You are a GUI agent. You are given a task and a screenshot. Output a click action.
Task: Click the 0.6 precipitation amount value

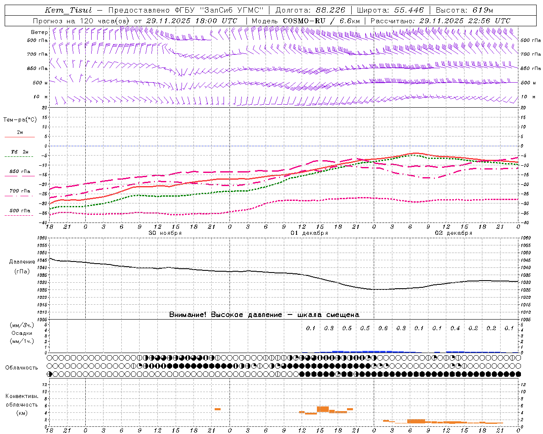(x=383, y=328)
